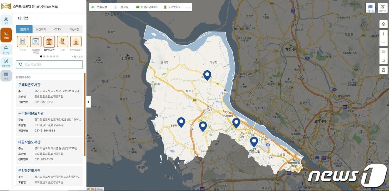Zoom in with the plus button

[383, 34]
